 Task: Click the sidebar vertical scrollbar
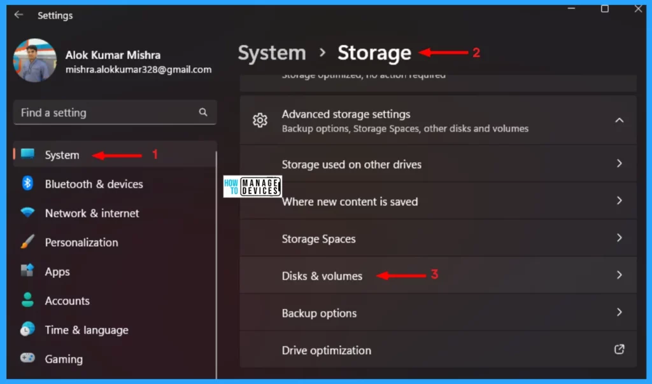(216, 265)
